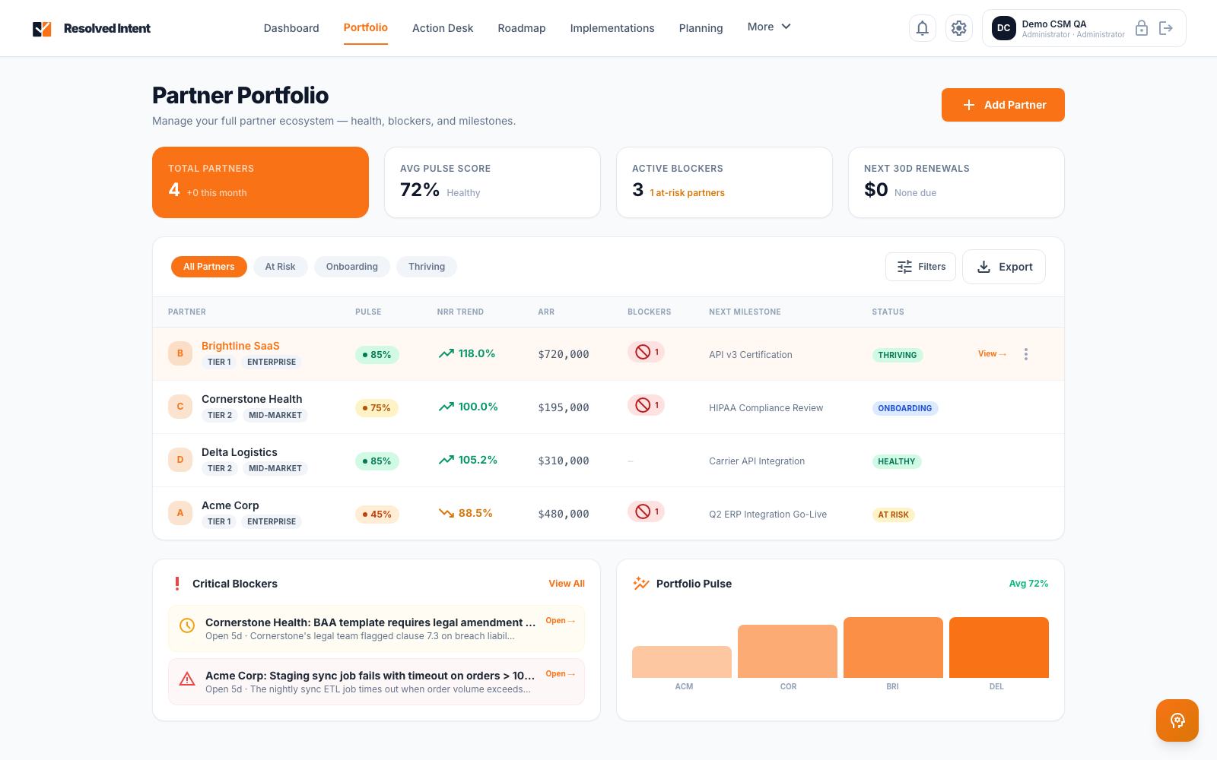The width and height of the screenshot is (1217, 760).
Task: Click the lock icon beside the user profile
Action: pos(1142,27)
